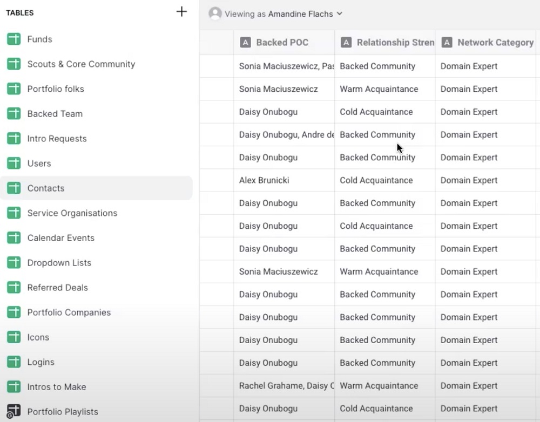Click the Service Organisations table icon

pyautogui.click(x=14, y=213)
